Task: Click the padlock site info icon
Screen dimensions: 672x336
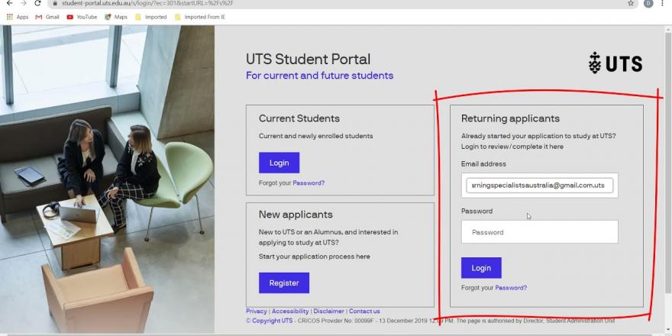Action: pos(55,3)
